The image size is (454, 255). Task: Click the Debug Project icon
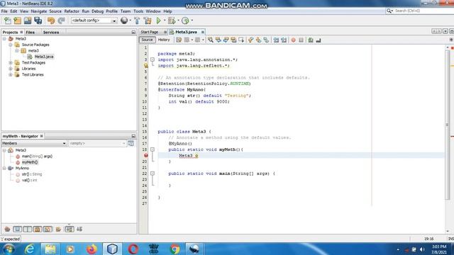[x=172, y=21]
